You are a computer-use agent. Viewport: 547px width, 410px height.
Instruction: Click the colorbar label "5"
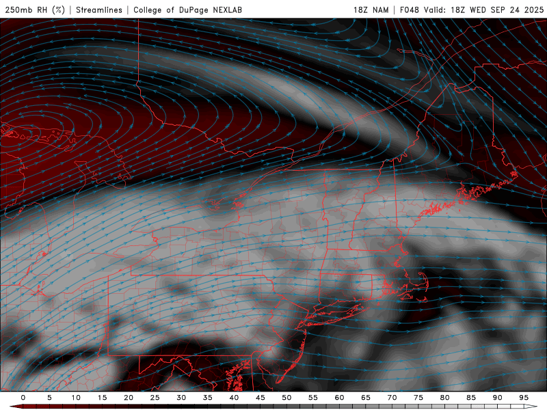(49, 398)
